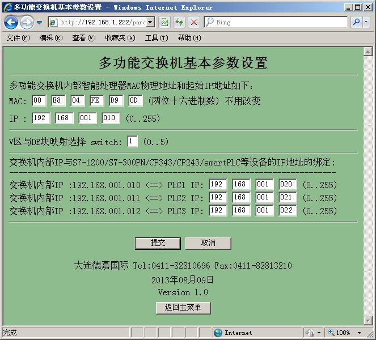
Task: Click the browser Forward arrow button
Action: pos(26,23)
